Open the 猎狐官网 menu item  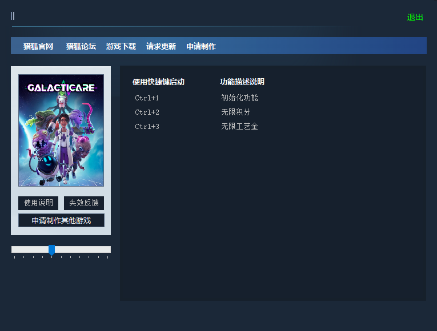click(x=38, y=46)
